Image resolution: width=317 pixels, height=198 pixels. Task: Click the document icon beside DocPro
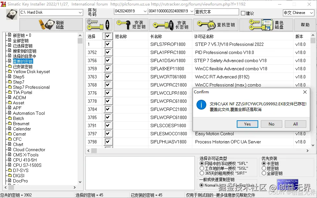coord(10,180)
